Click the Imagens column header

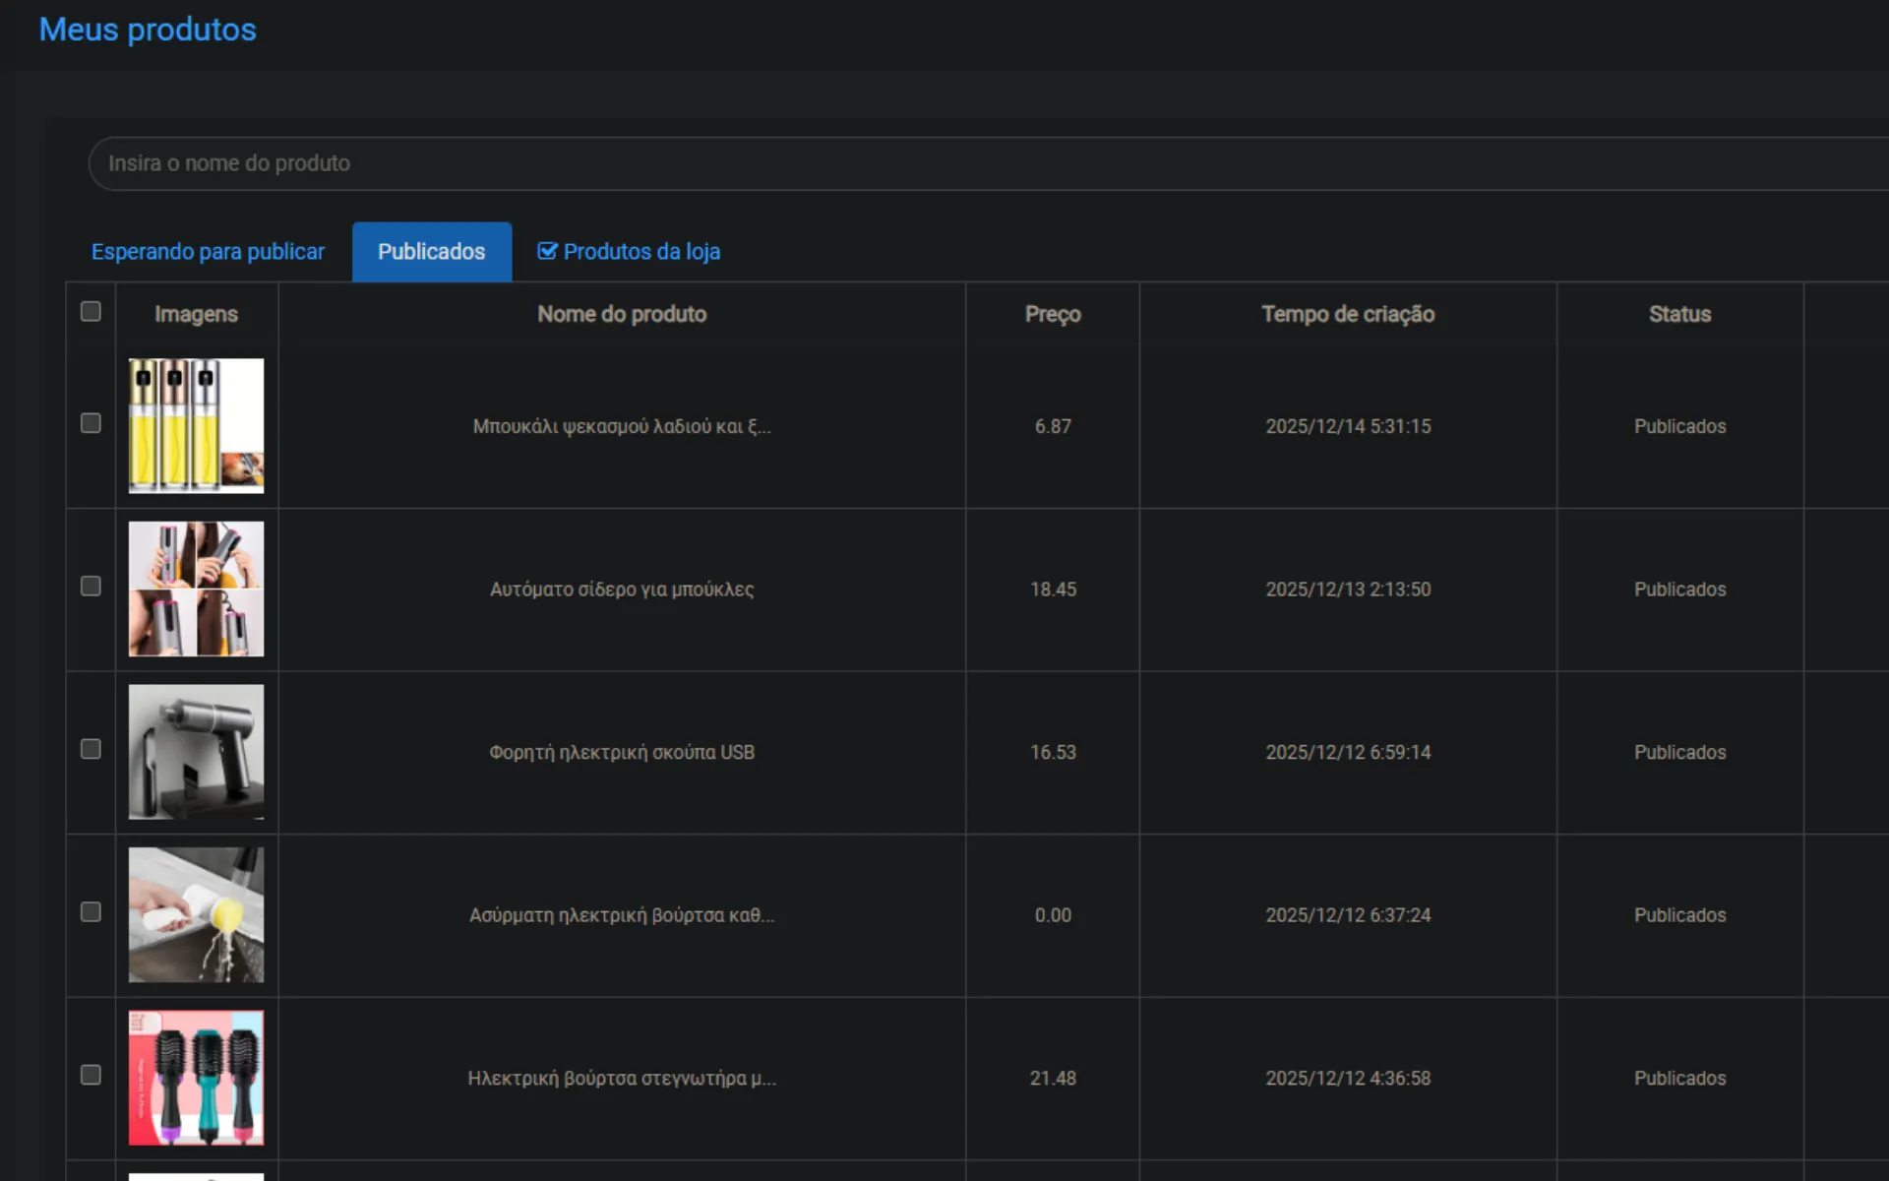pyautogui.click(x=196, y=314)
